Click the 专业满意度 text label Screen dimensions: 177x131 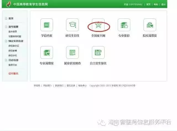pyautogui.click(x=47, y=63)
